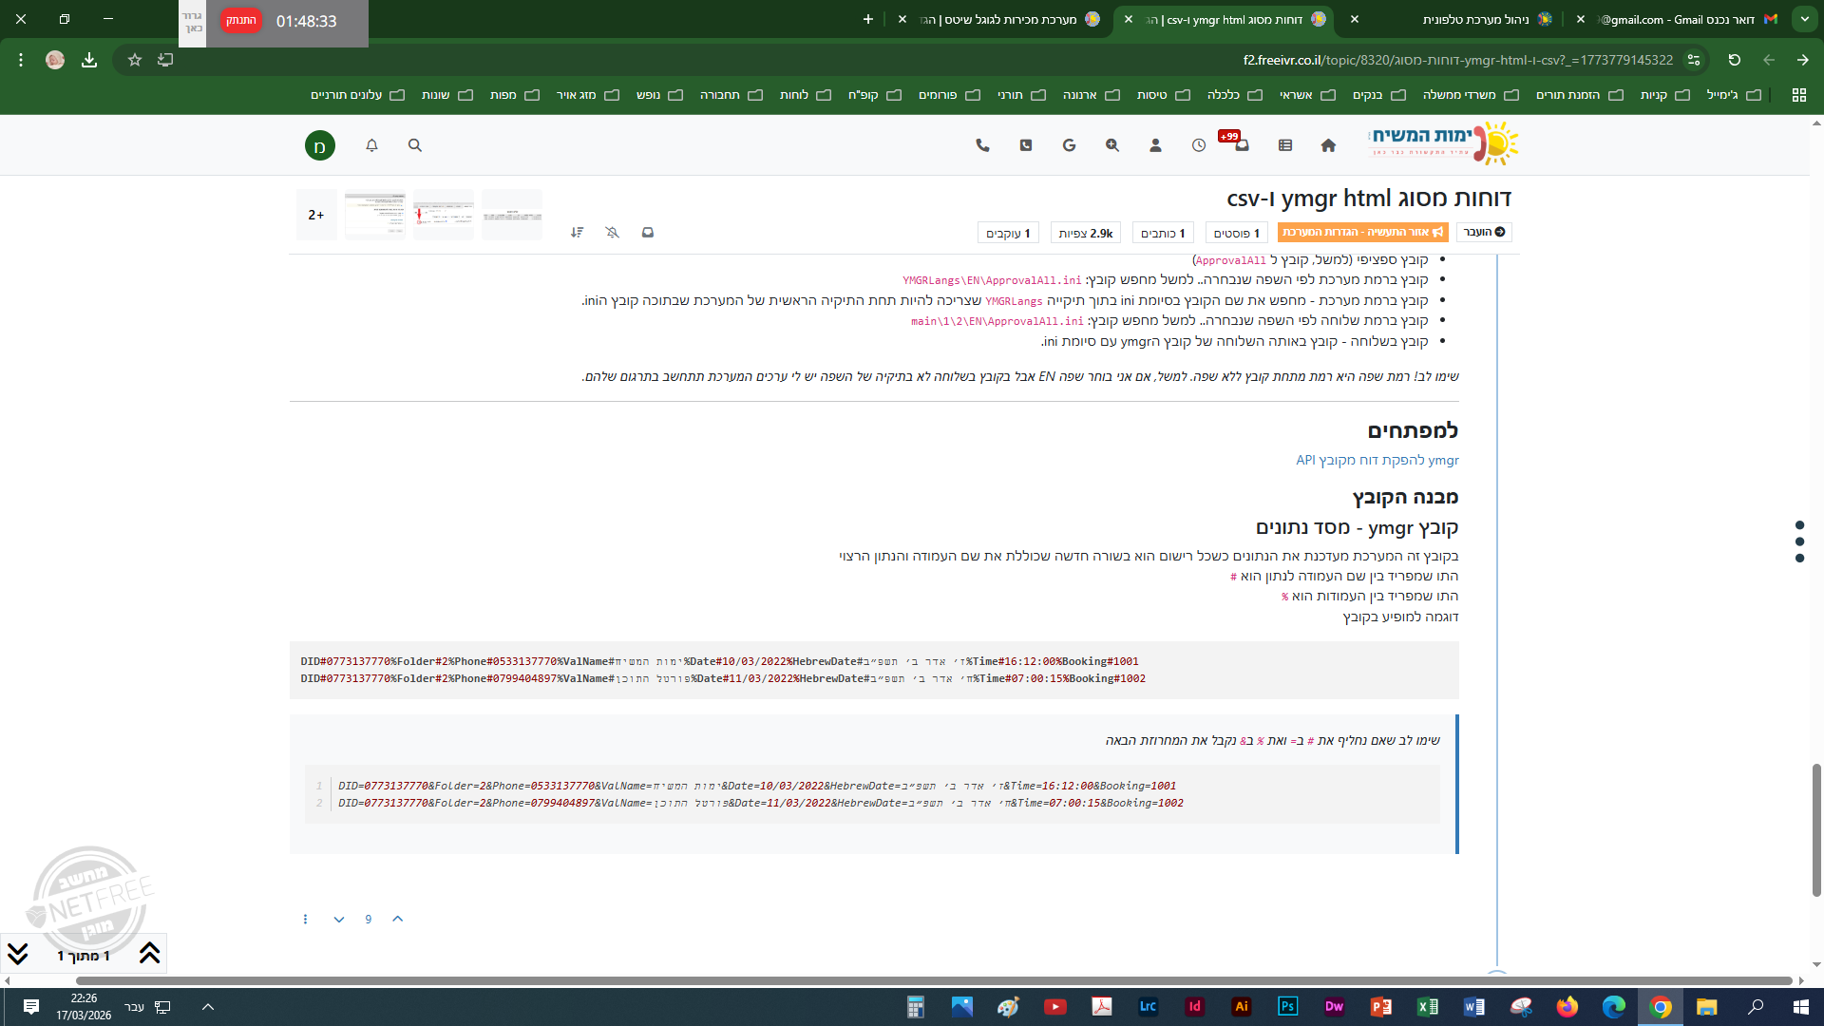
Task: Open unread inbox with +99 badge
Action: [1241, 145]
